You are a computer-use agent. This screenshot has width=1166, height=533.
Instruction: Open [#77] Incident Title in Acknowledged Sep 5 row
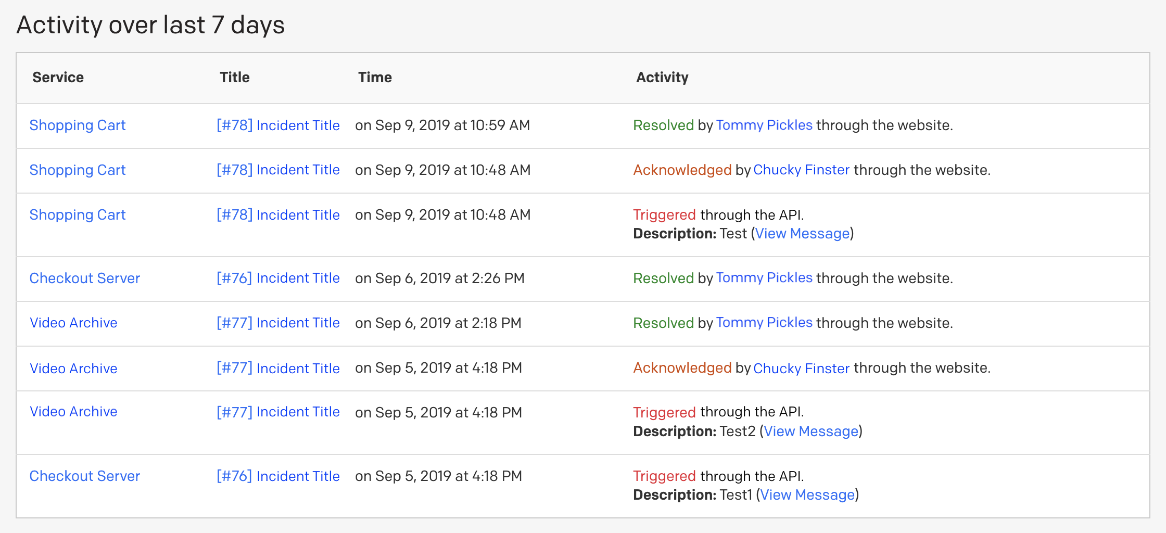(x=278, y=369)
